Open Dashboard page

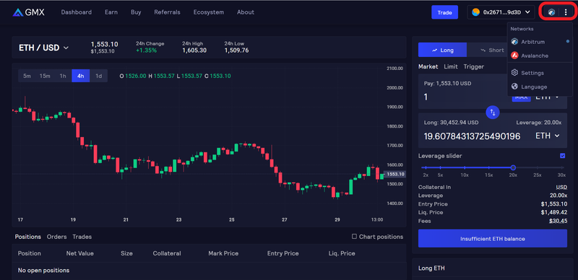77,12
